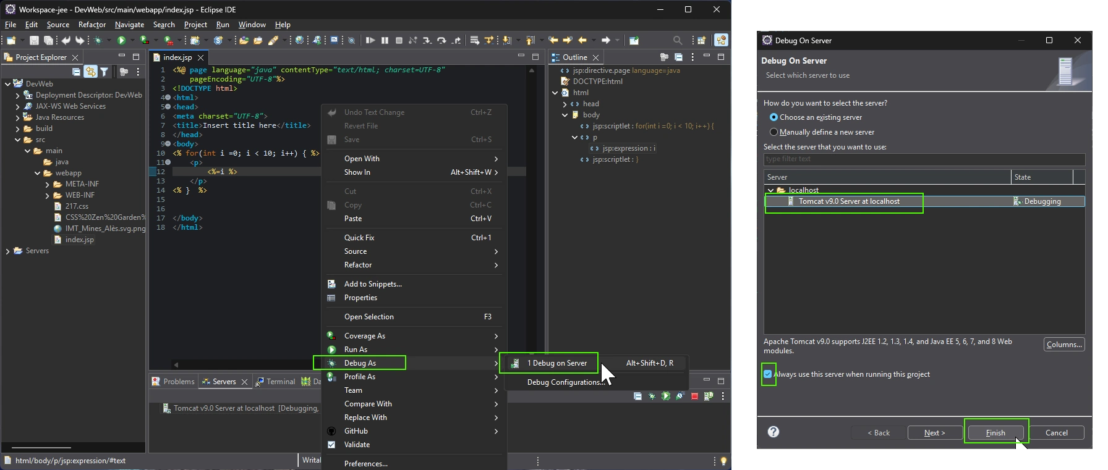The height and width of the screenshot is (470, 1108).
Task: Open the Refactor menu in menu bar
Action: (x=92, y=25)
